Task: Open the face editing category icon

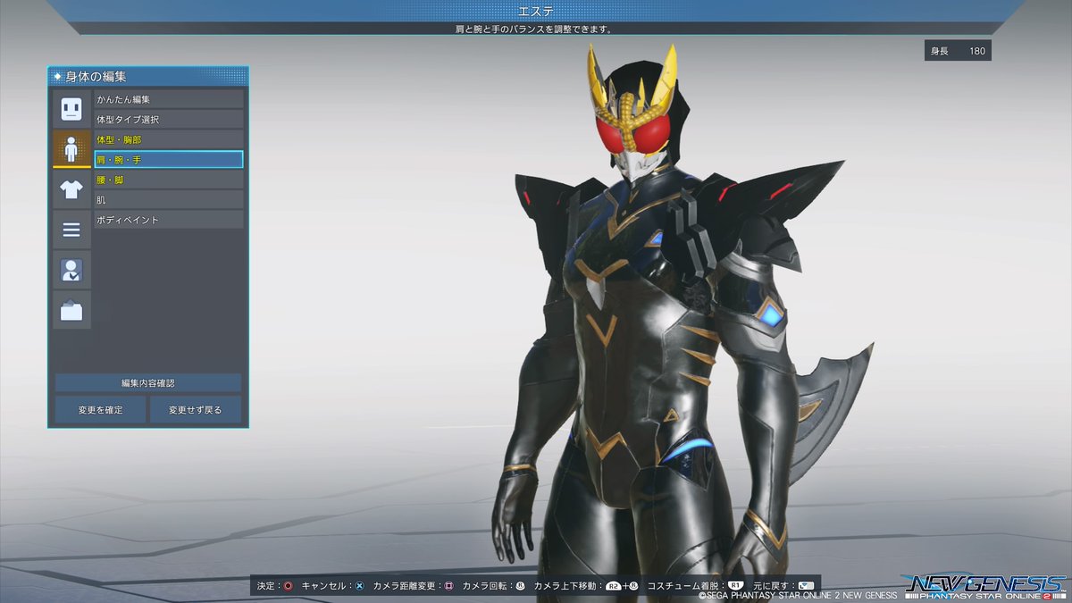Action: tap(71, 109)
